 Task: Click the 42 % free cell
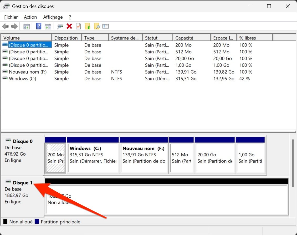pyautogui.click(x=244, y=78)
